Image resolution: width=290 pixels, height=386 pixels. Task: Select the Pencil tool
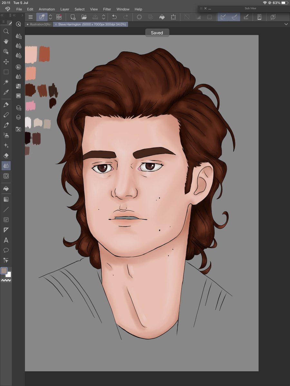(6, 115)
